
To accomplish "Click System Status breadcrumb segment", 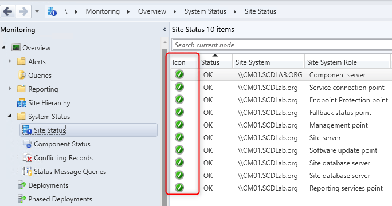I will pos(205,11).
